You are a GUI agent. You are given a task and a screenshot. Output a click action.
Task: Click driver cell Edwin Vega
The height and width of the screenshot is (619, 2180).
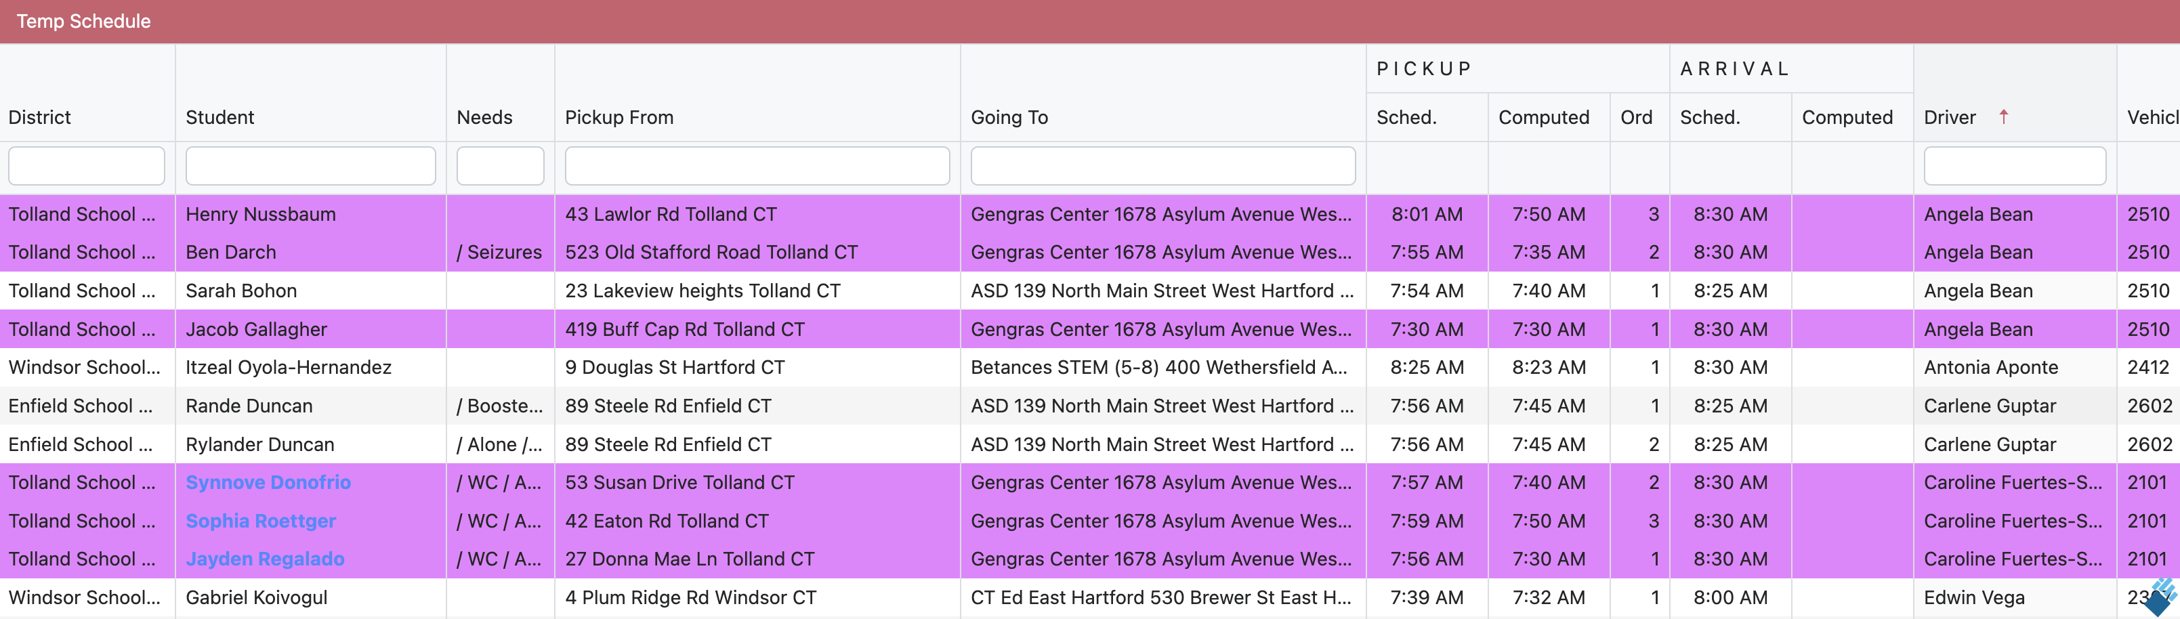[x=2015, y=597]
